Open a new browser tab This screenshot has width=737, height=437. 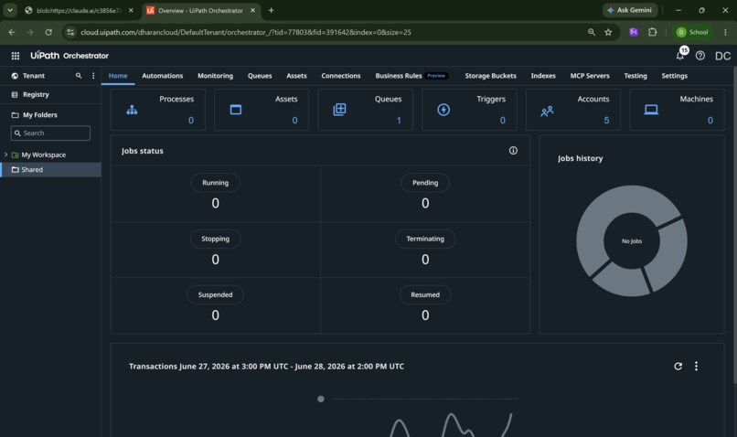coord(271,10)
